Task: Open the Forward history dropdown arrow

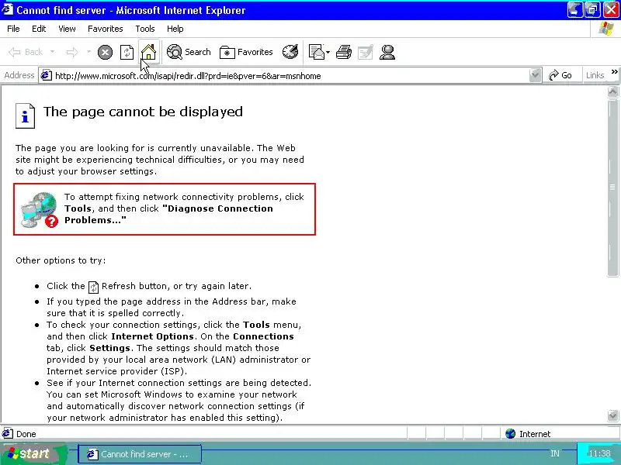Action: (x=88, y=52)
